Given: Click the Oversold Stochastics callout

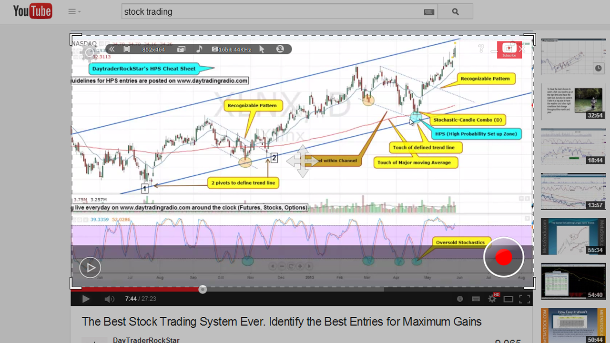Looking at the screenshot, I should [460, 242].
